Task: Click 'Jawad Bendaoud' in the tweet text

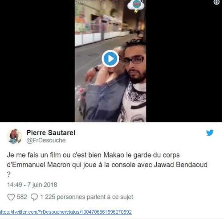Action: pyautogui.click(x=181, y=165)
